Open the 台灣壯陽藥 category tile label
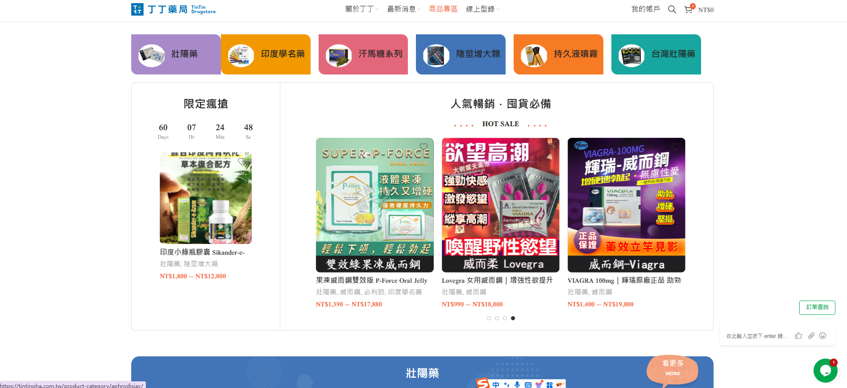 (x=673, y=54)
